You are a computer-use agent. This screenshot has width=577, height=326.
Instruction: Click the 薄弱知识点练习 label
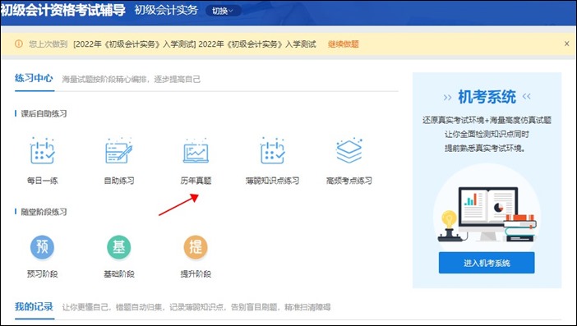272,181
